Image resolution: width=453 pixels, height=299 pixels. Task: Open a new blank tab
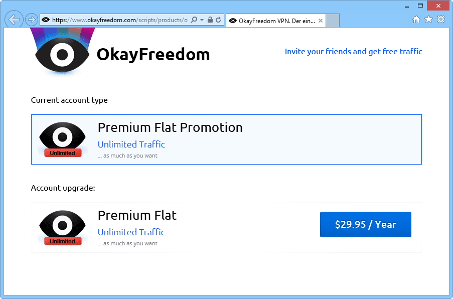click(x=333, y=21)
